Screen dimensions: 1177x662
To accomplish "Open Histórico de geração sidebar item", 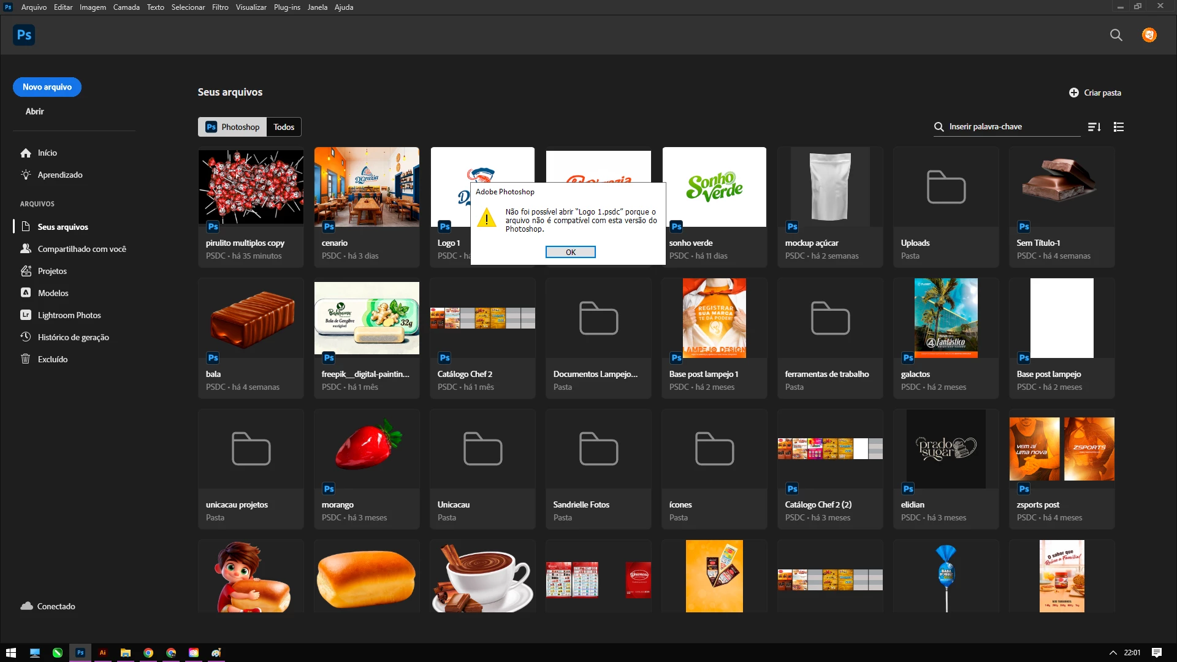I will [x=73, y=337].
